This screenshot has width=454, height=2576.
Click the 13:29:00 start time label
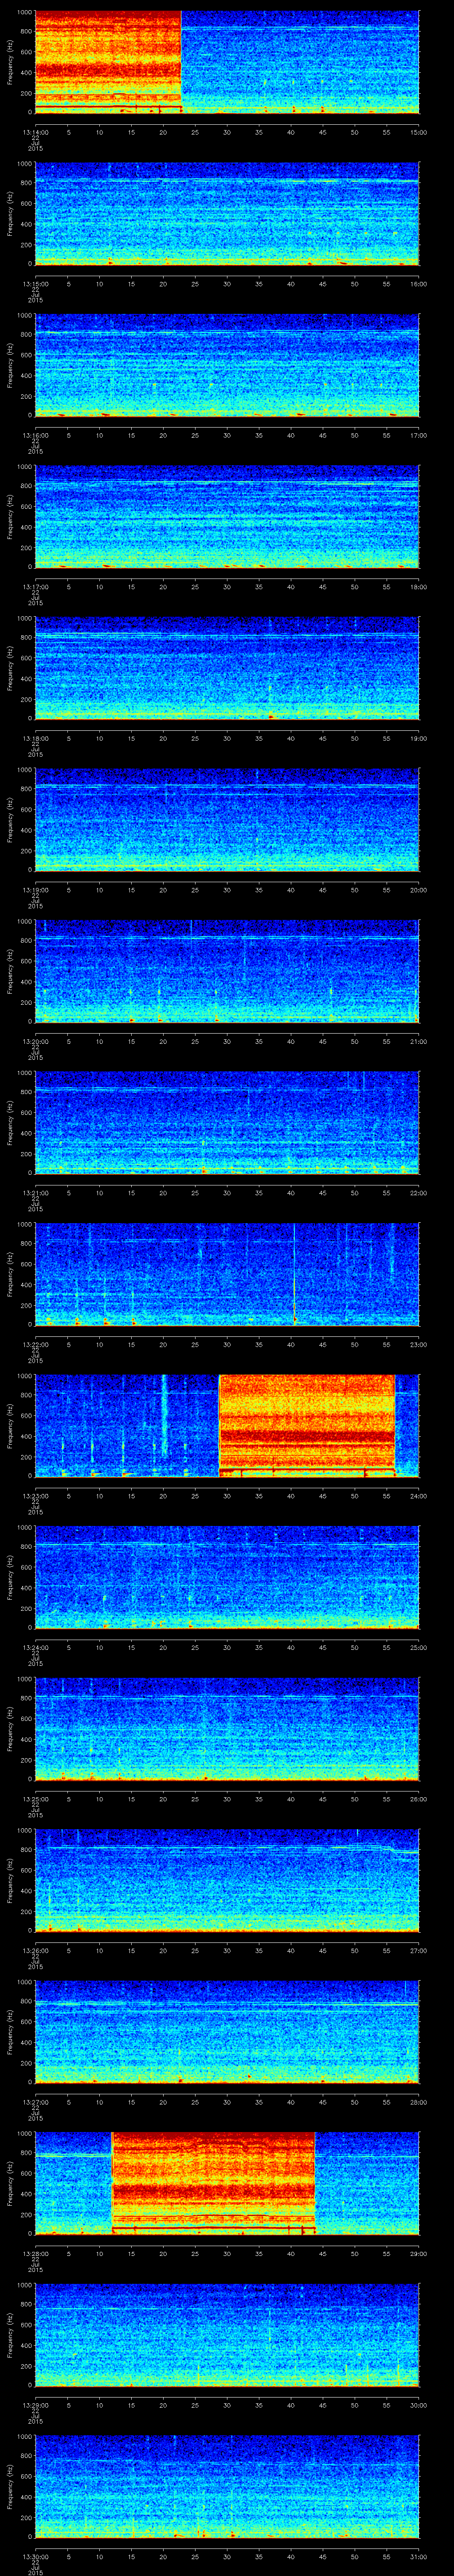pos(35,2405)
